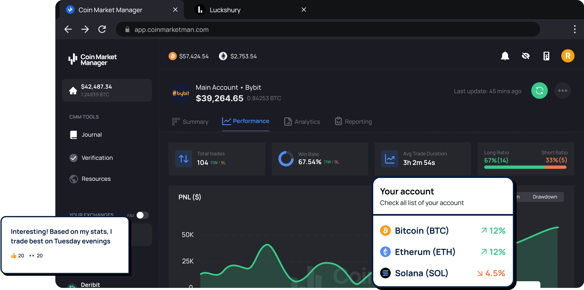This screenshot has height=290, width=584.
Task: Click the home portfolio balance card
Action: coord(107,90)
